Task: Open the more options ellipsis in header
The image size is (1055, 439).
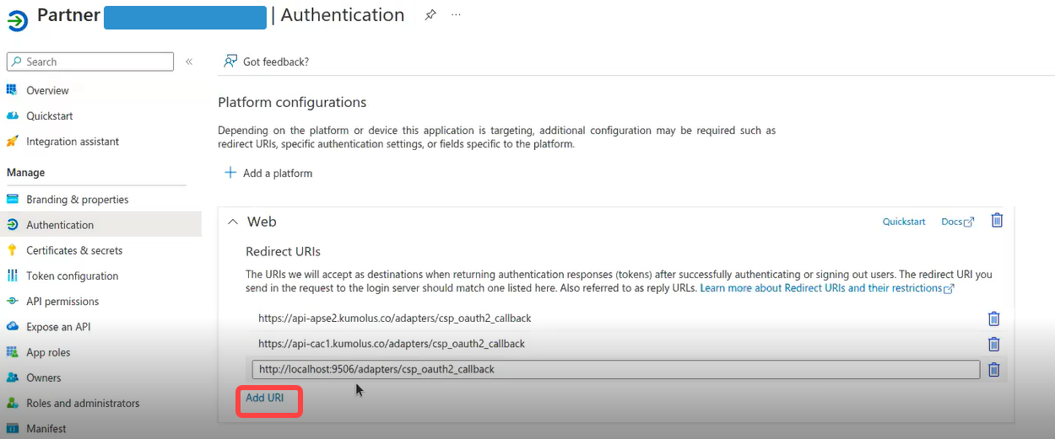Action: click(x=457, y=15)
